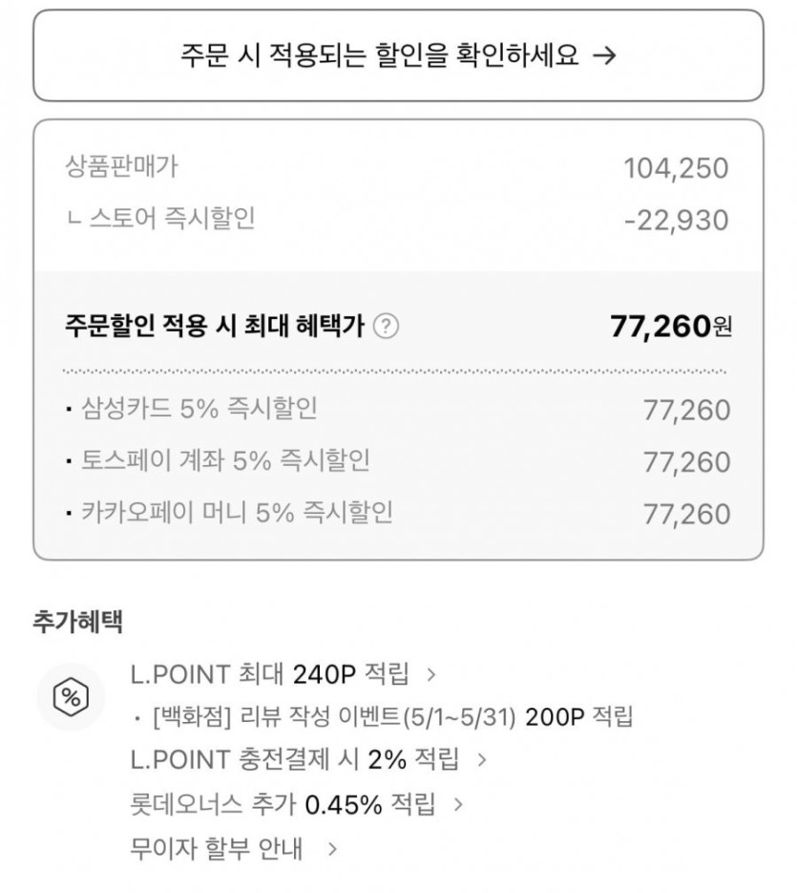Open 무이자 할부 안내 link
The width and height of the screenshot is (797, 893).
216,848
